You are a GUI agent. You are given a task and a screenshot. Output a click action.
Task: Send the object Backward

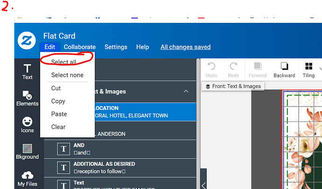(x=284, y=70)
